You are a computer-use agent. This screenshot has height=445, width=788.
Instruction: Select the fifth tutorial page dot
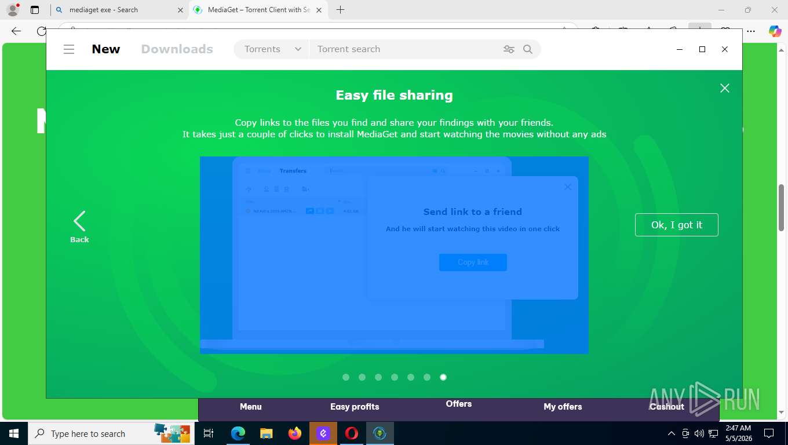[x=411, y=377]
